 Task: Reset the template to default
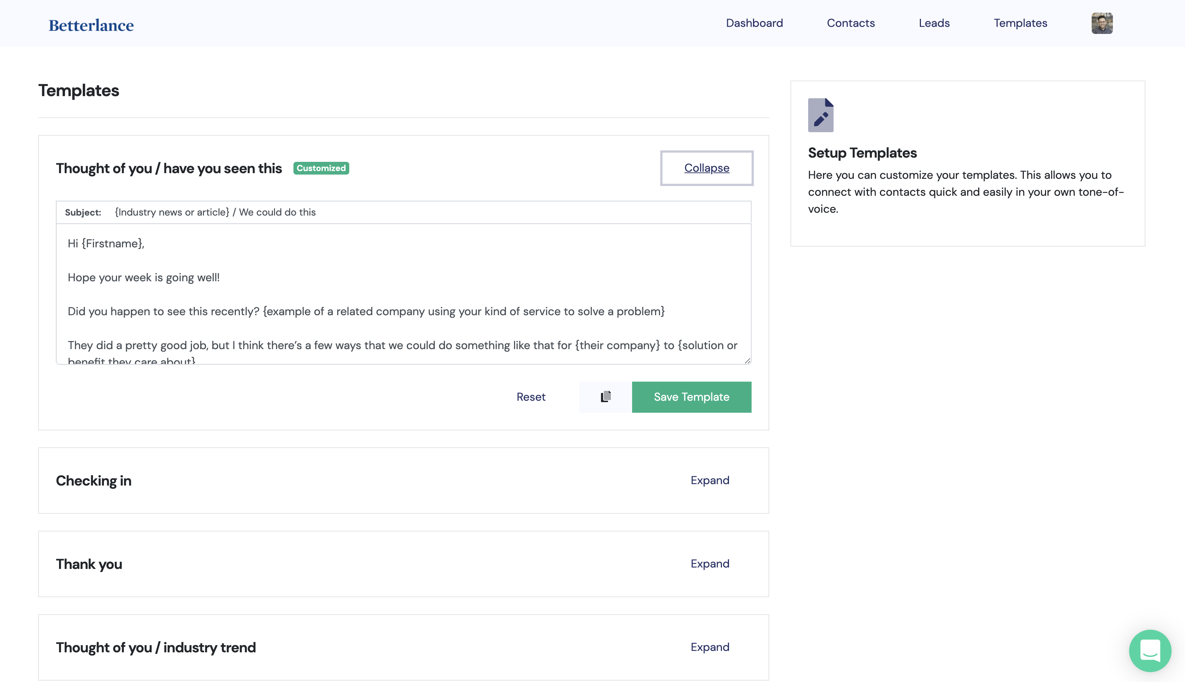pyautogui.click(x=530, y=397)
